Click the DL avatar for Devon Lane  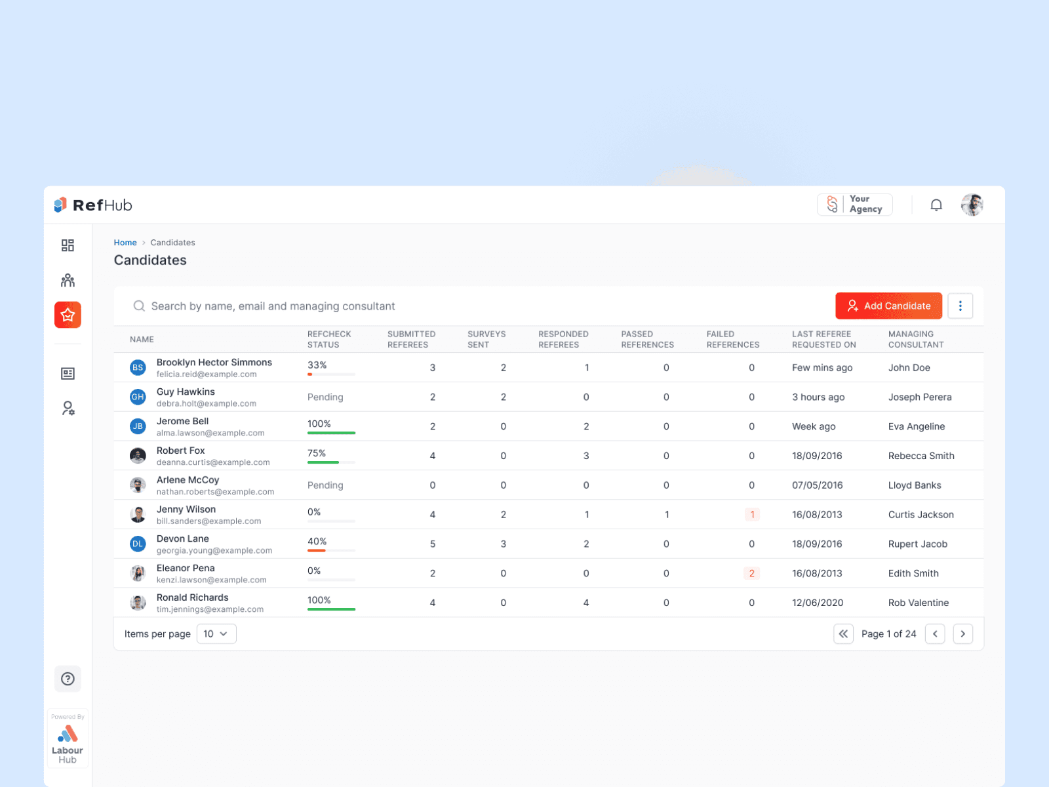coord(138,544)
